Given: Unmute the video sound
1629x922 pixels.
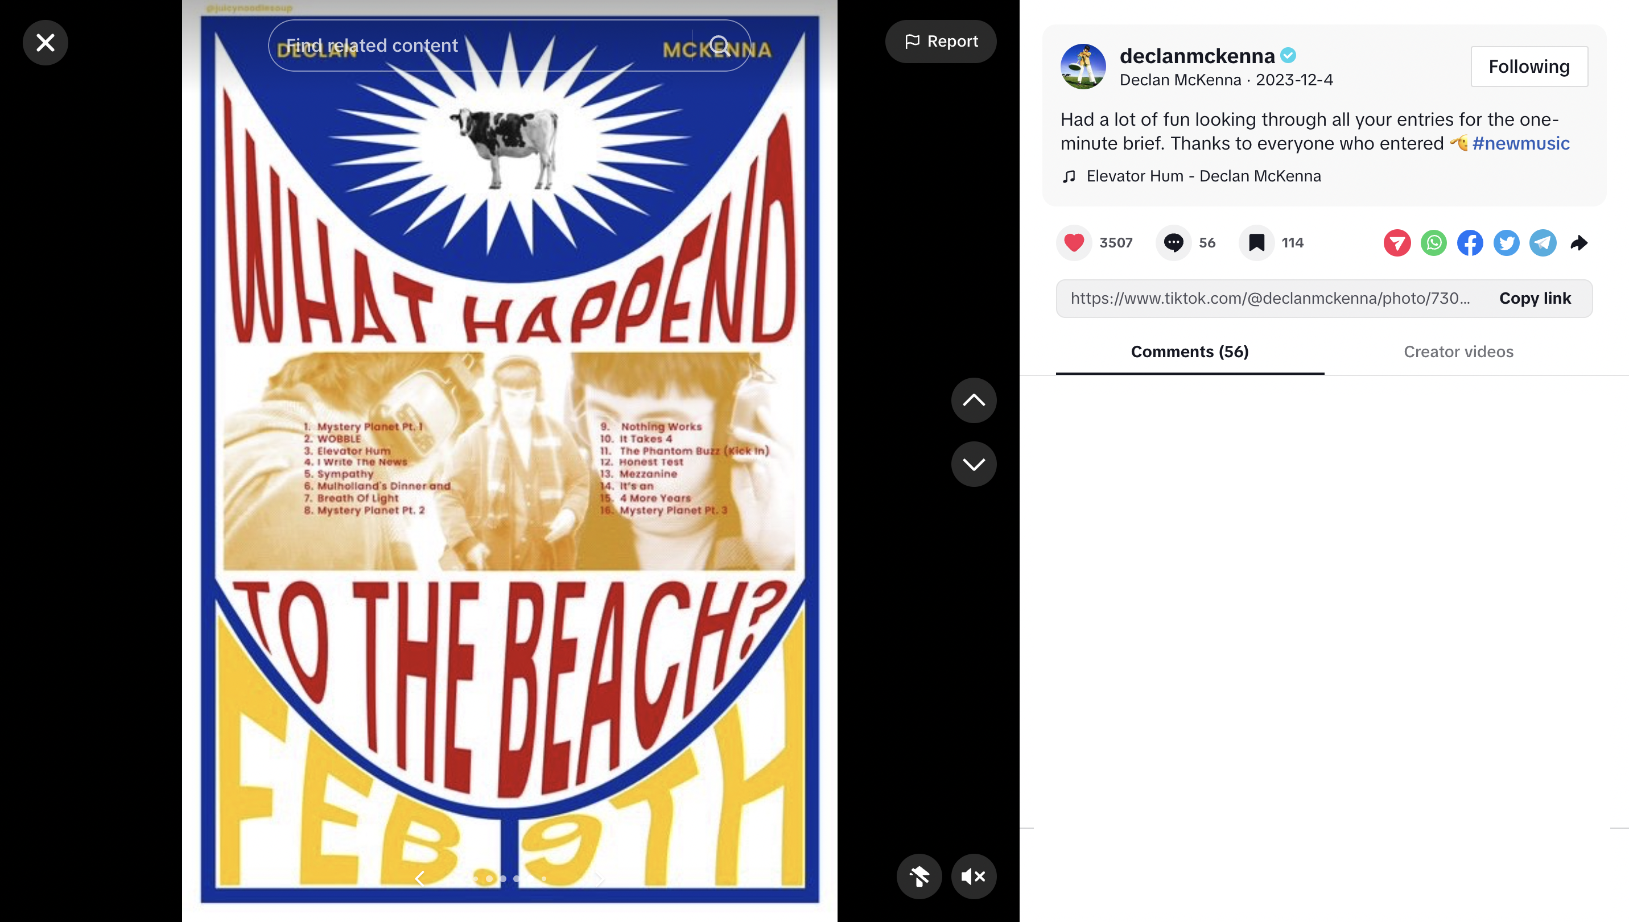Looking at the screenshot, I should click(974, 876).
